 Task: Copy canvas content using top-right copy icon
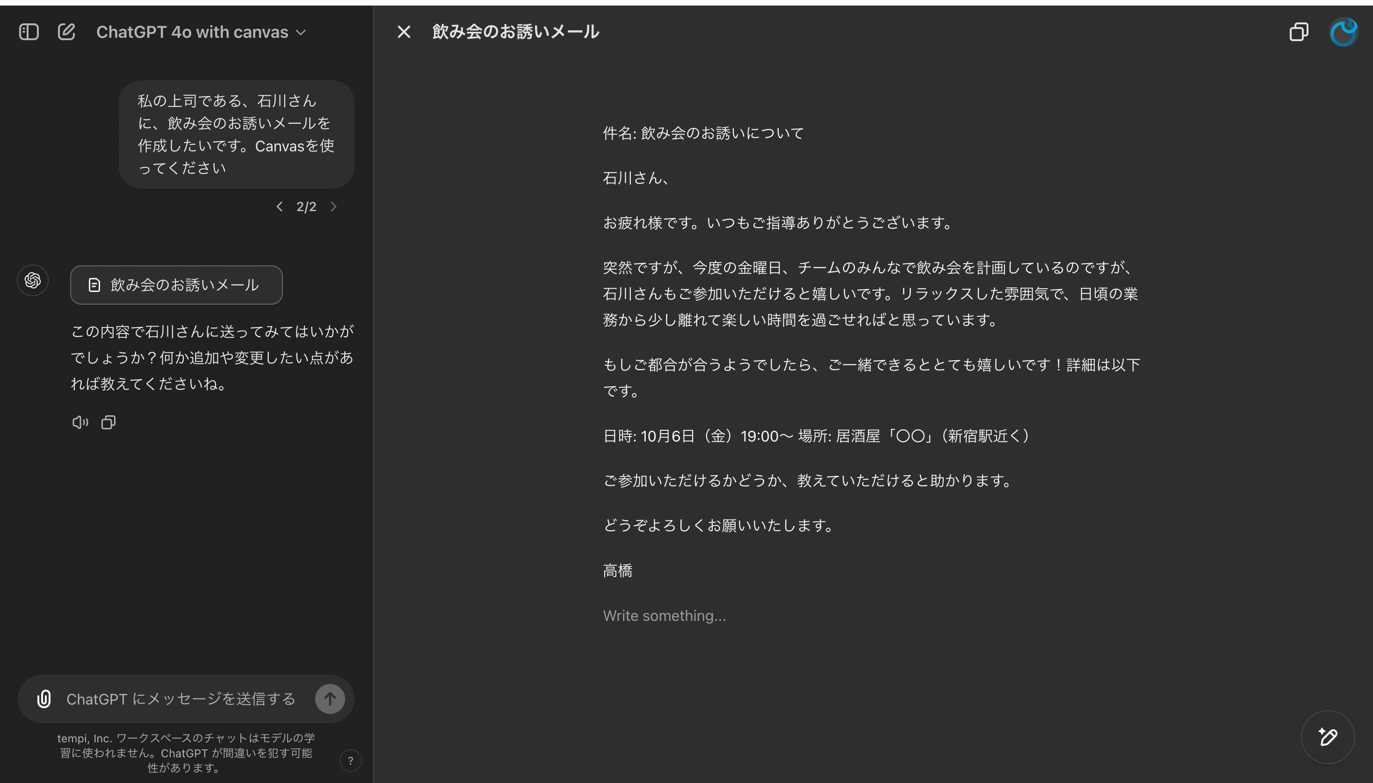click(x=1298, y=32)
